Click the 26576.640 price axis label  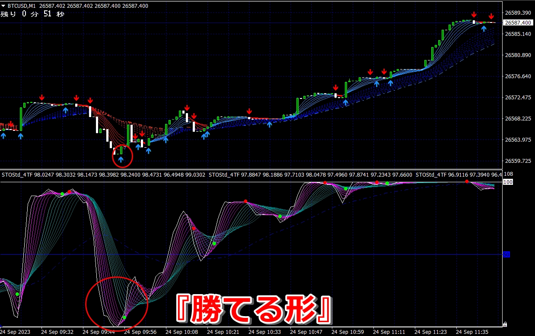pos(518,76)
